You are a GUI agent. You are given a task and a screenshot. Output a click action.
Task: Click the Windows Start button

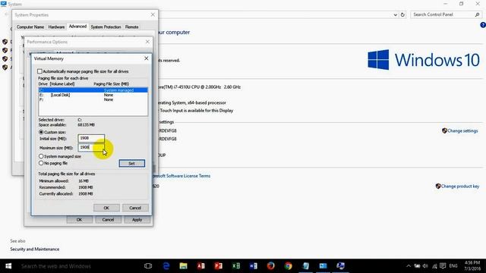pyautogui.click(x=8, y=266)
